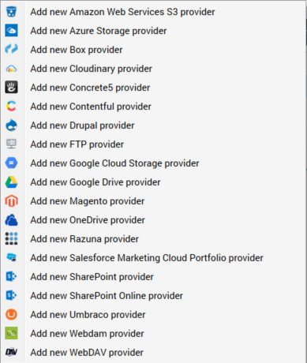Click the WebDAV logo icon
This screenshot has height=363, width=307.
(11, 352)
